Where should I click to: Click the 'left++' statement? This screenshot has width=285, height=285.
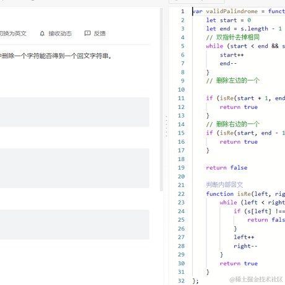point(244,237)
